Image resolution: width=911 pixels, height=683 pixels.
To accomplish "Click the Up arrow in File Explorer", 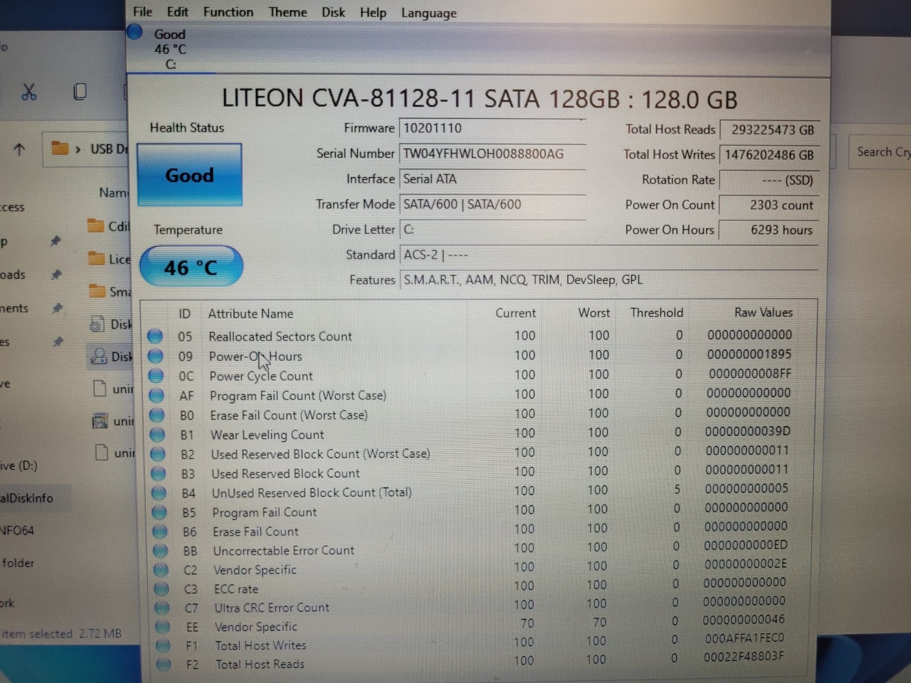I will pyautogui.click(x=19, y=149).
